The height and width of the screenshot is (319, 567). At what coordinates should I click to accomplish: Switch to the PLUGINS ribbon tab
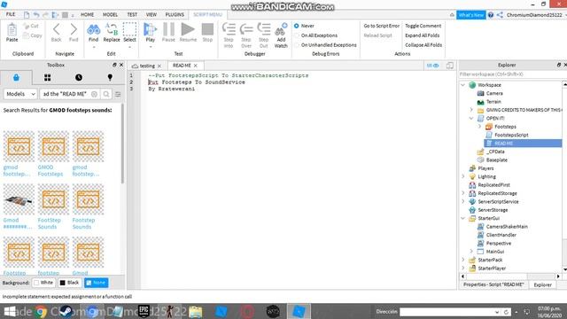point(175,15)
